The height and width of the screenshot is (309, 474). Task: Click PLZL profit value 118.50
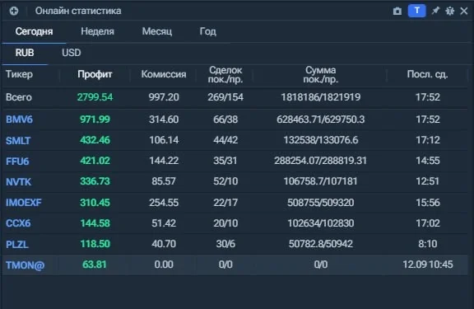pos(95,244)
